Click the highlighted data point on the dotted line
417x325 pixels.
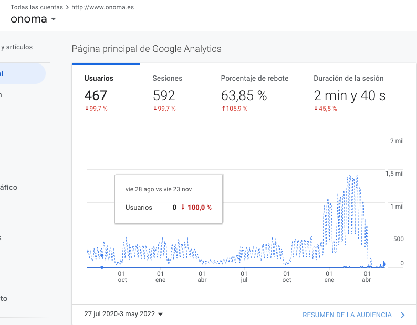[x=102, y=255]
